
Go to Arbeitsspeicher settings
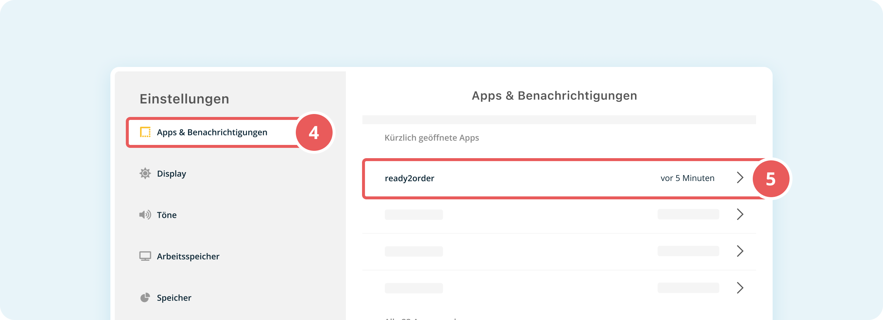click(188, 256)
